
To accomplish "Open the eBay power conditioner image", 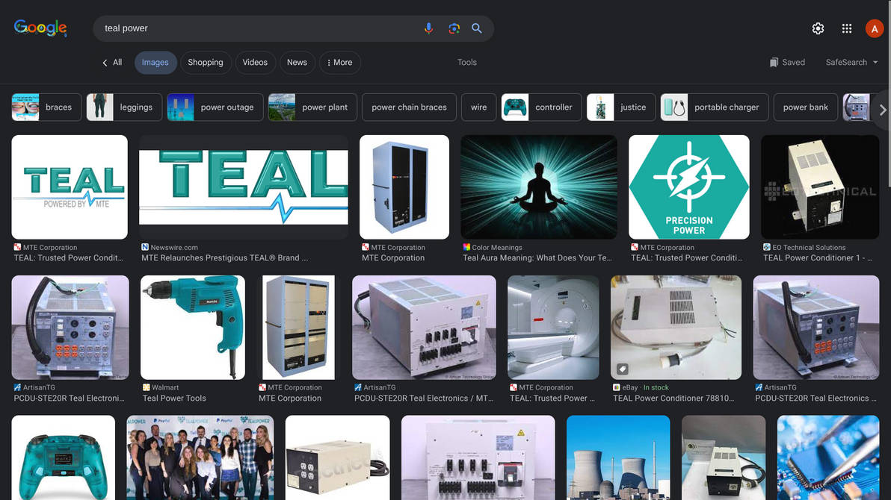I will click(x=676, y=328).
